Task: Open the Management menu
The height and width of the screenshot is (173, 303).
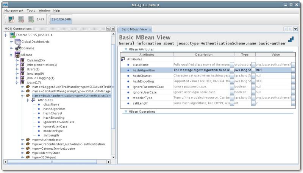Action: pyautogui.click(x=14, y=11)
